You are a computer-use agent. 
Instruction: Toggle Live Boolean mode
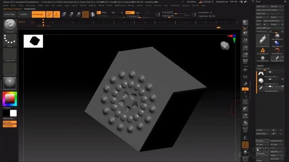click(38, 14)
